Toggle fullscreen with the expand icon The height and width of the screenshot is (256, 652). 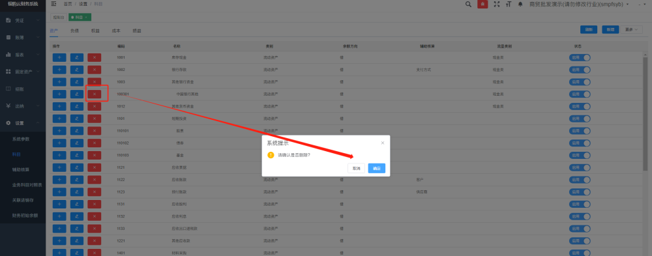[x=496, y=4]
